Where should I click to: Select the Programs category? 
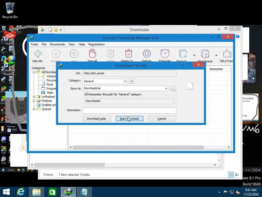[49, 88]
